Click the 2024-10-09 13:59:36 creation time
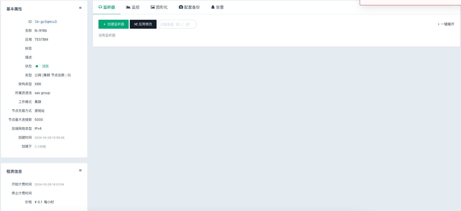Viewport: 461px width, 211px height. pos(49,138)
